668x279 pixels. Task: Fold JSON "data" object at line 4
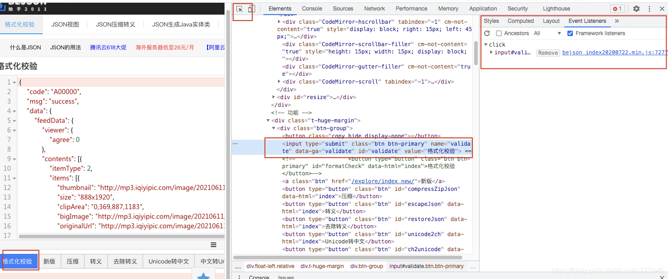pos(15,111)
